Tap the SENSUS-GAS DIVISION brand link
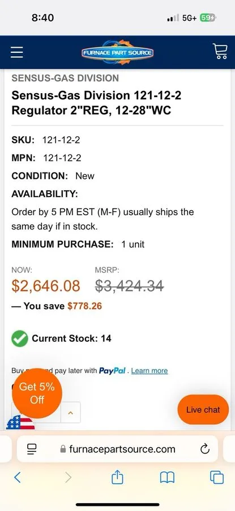This screenshot has width=235, height=511. tap(65, 78)
